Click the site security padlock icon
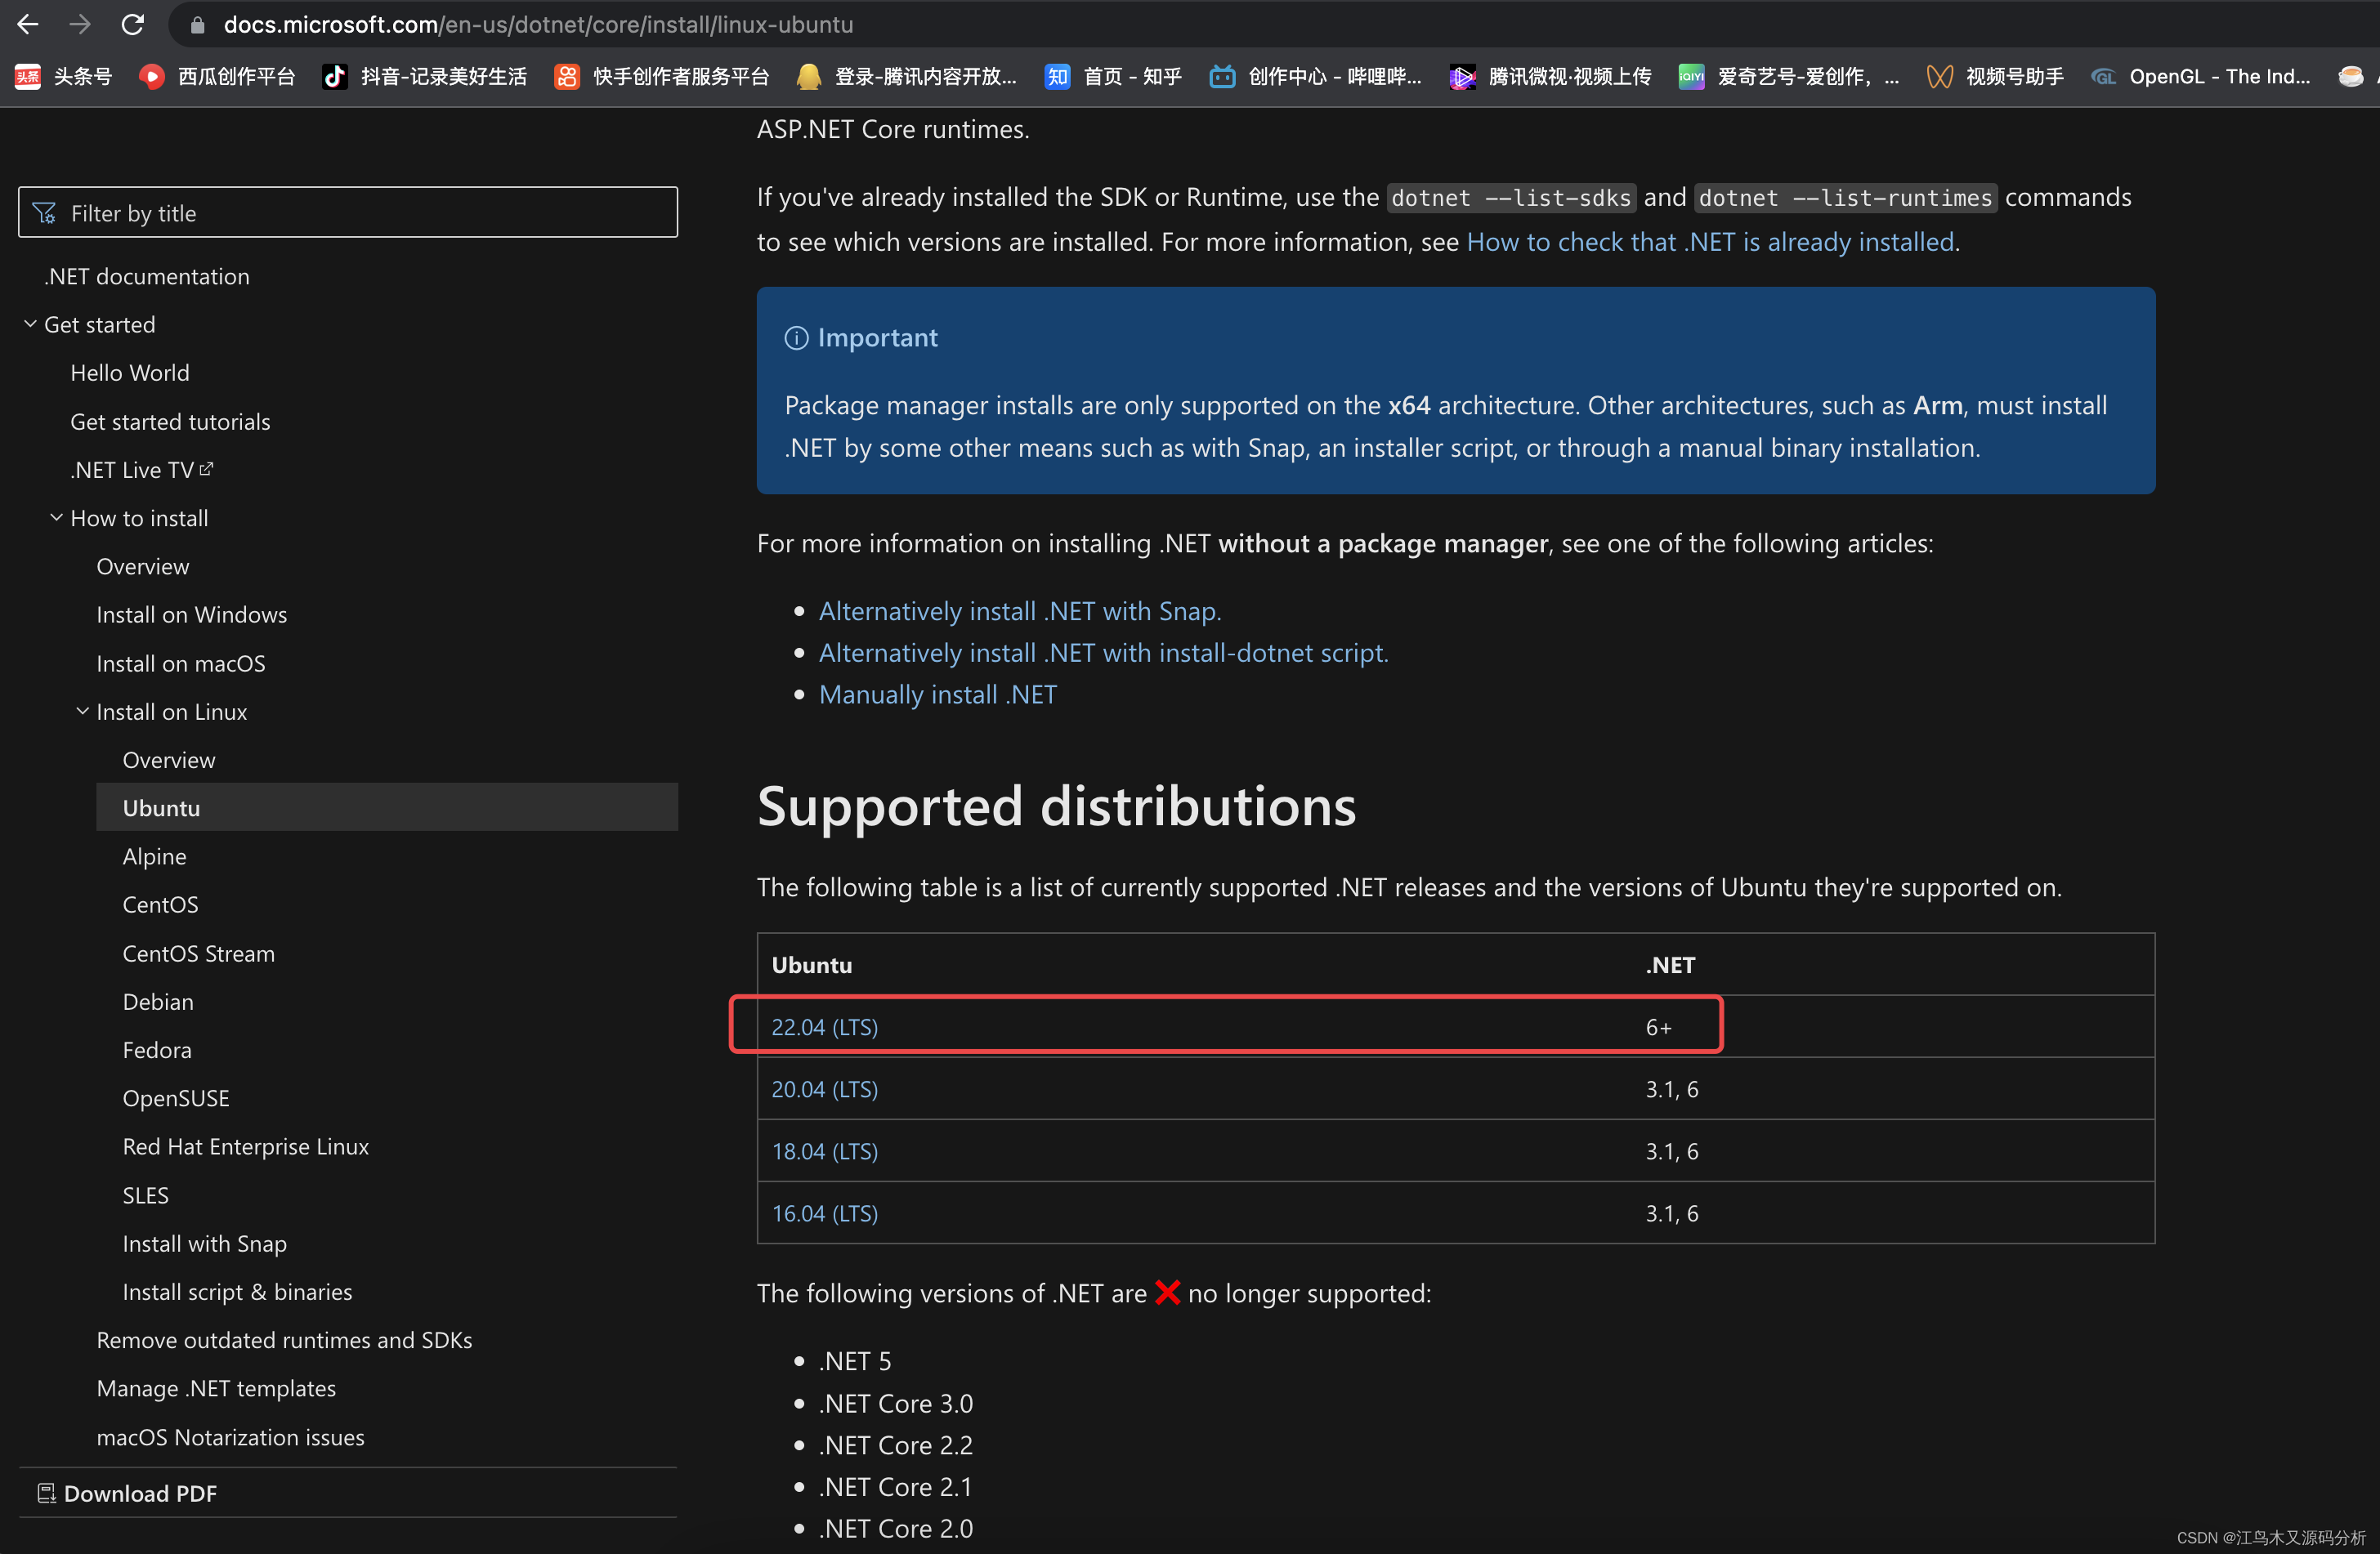 point(196,25)
